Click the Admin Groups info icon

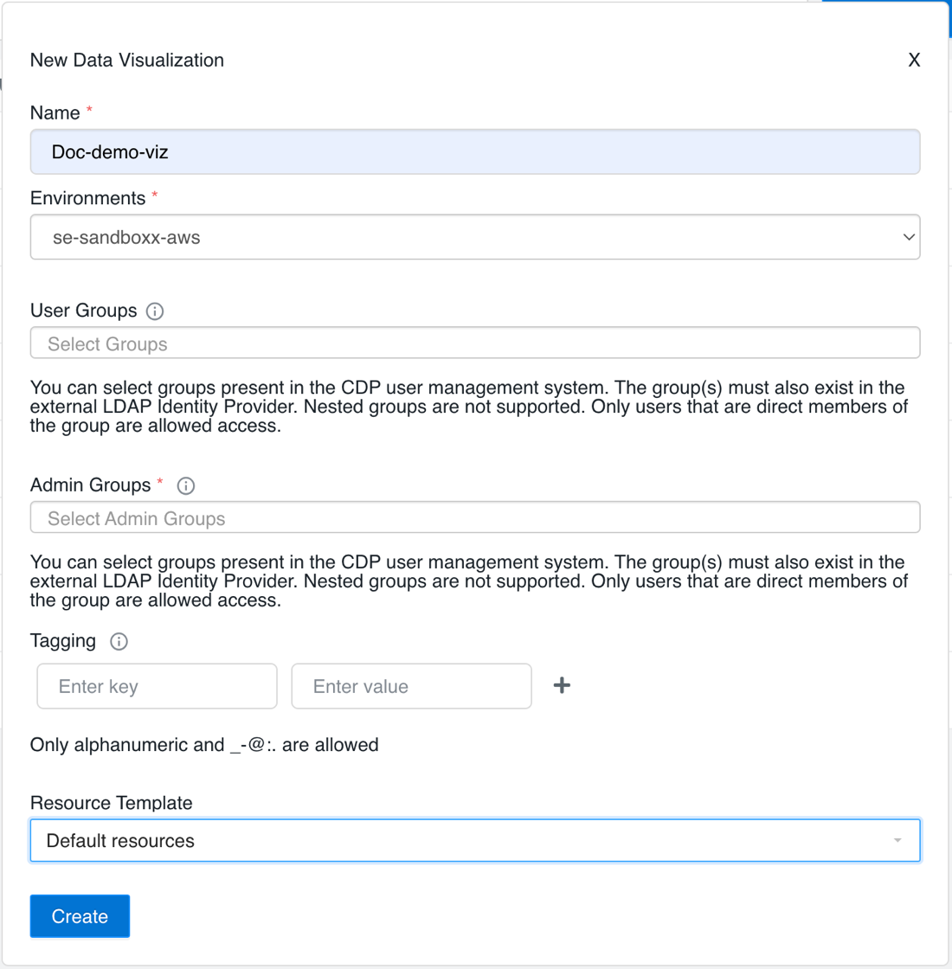coord(185,486)
